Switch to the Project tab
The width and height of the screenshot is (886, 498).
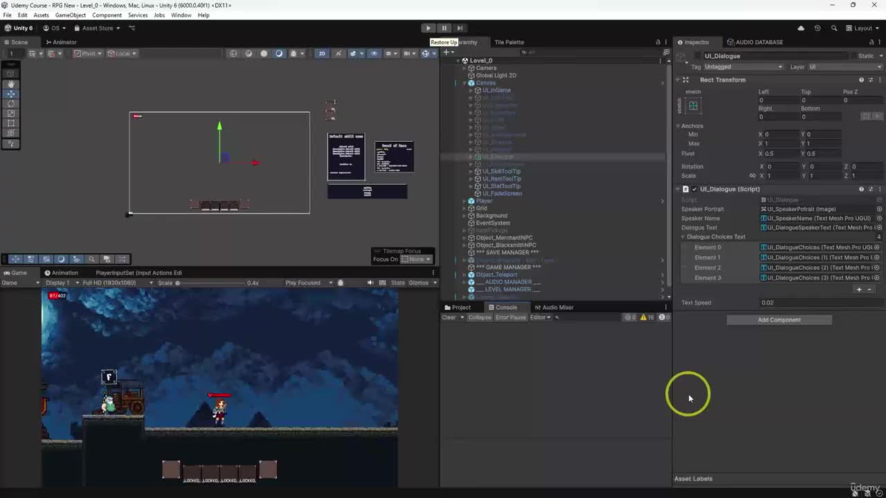(x=458, y=307)
